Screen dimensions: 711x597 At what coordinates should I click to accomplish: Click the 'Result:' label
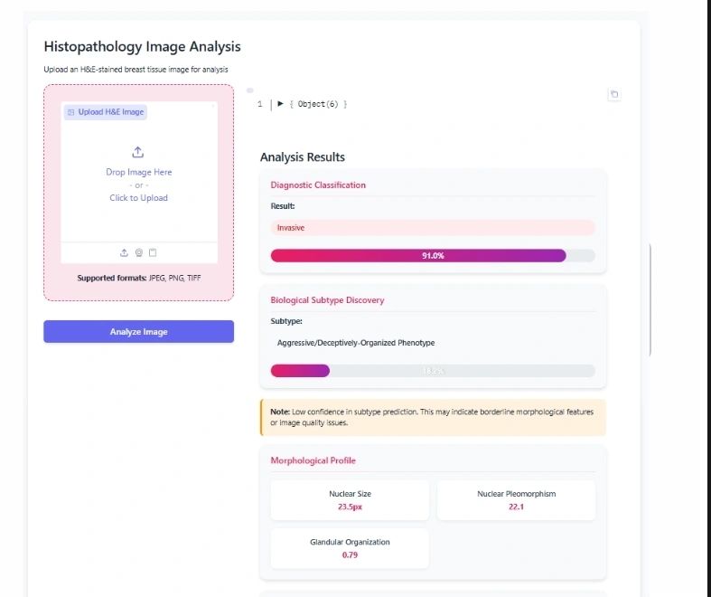[x=283, y=206]
